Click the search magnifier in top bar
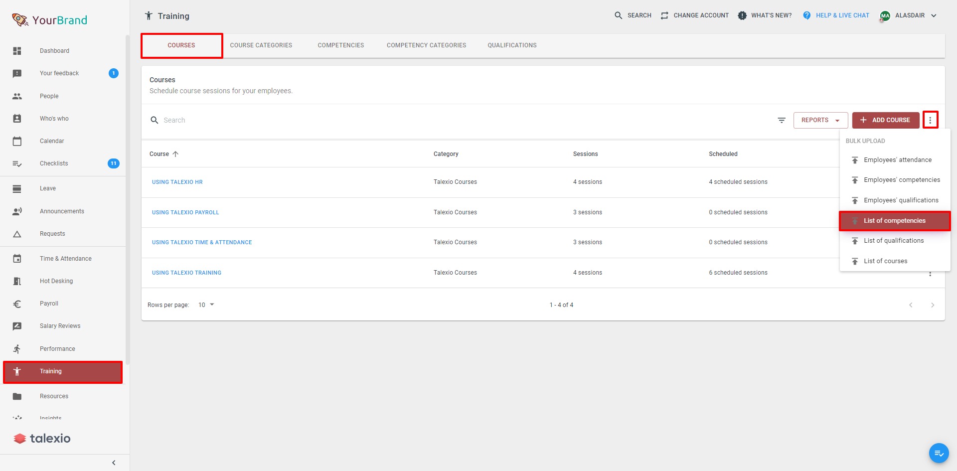 [x=619, y=15]
